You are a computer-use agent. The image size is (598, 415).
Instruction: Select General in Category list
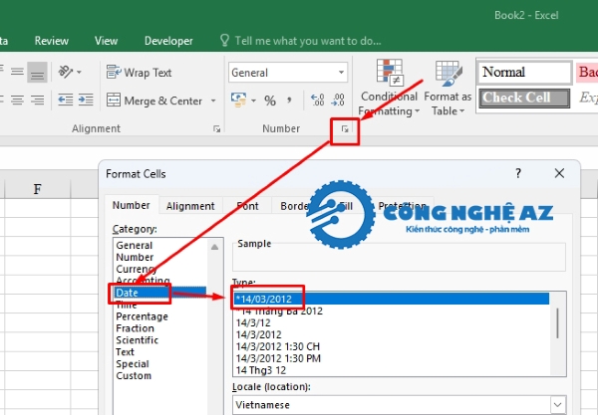tap(135, 245)
